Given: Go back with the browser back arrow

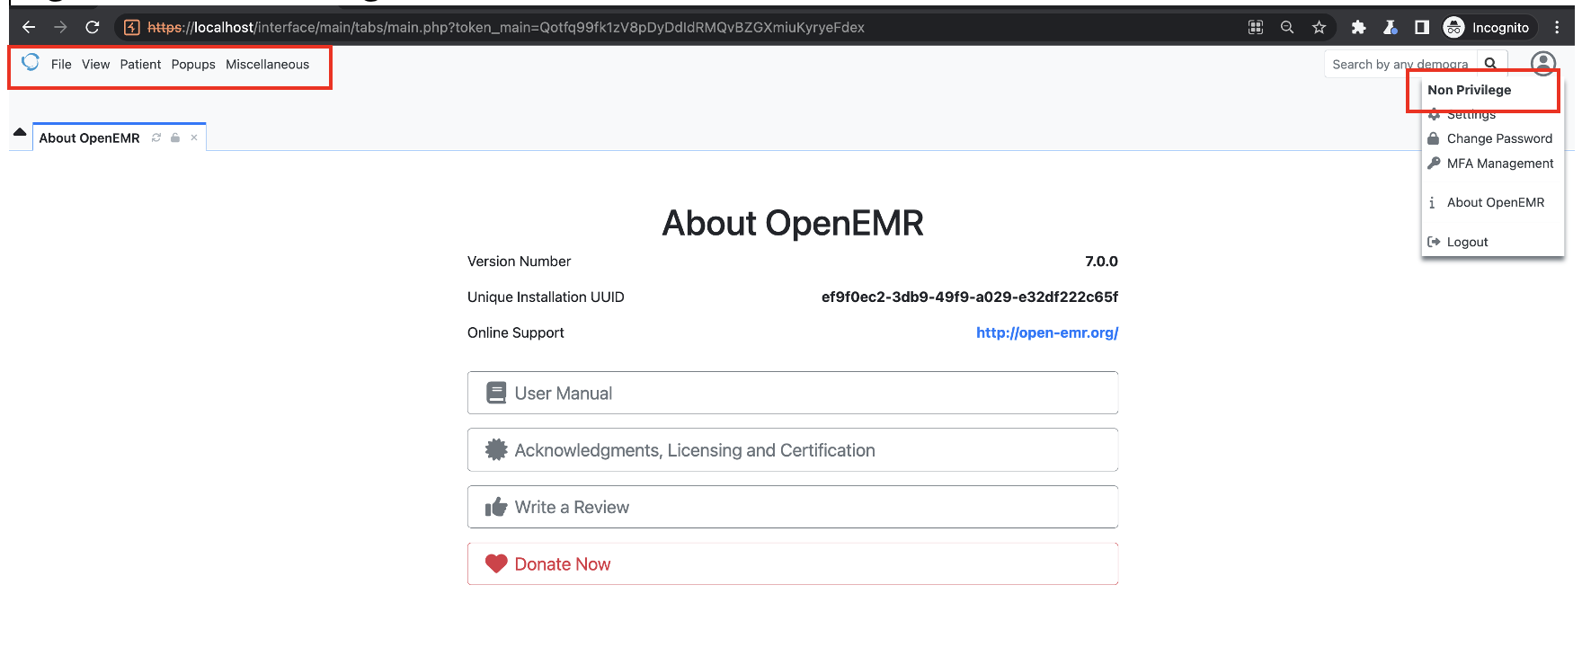Looking at the screenshot, I should [29, 27].
